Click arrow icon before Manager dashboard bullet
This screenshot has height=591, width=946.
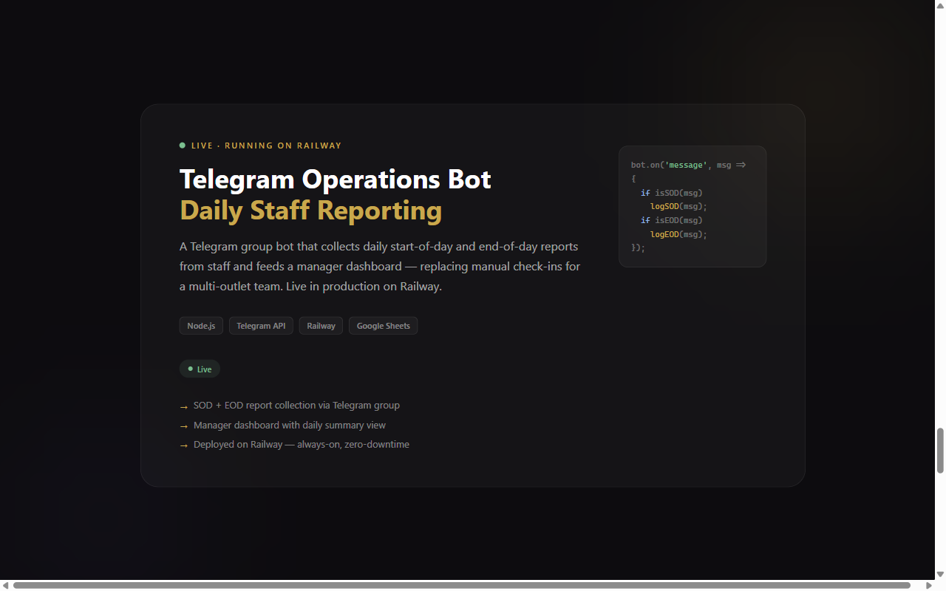(184, 426)
